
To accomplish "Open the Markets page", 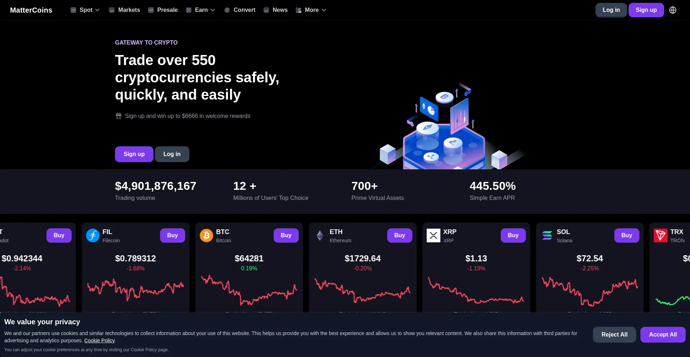I will [129, 10].
